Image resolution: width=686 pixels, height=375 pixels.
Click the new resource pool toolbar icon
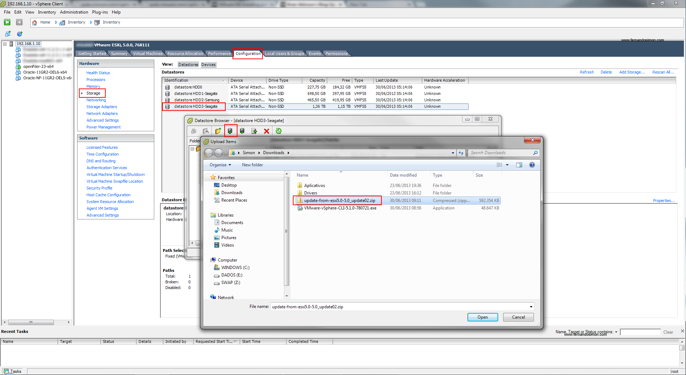pos(20,34)
